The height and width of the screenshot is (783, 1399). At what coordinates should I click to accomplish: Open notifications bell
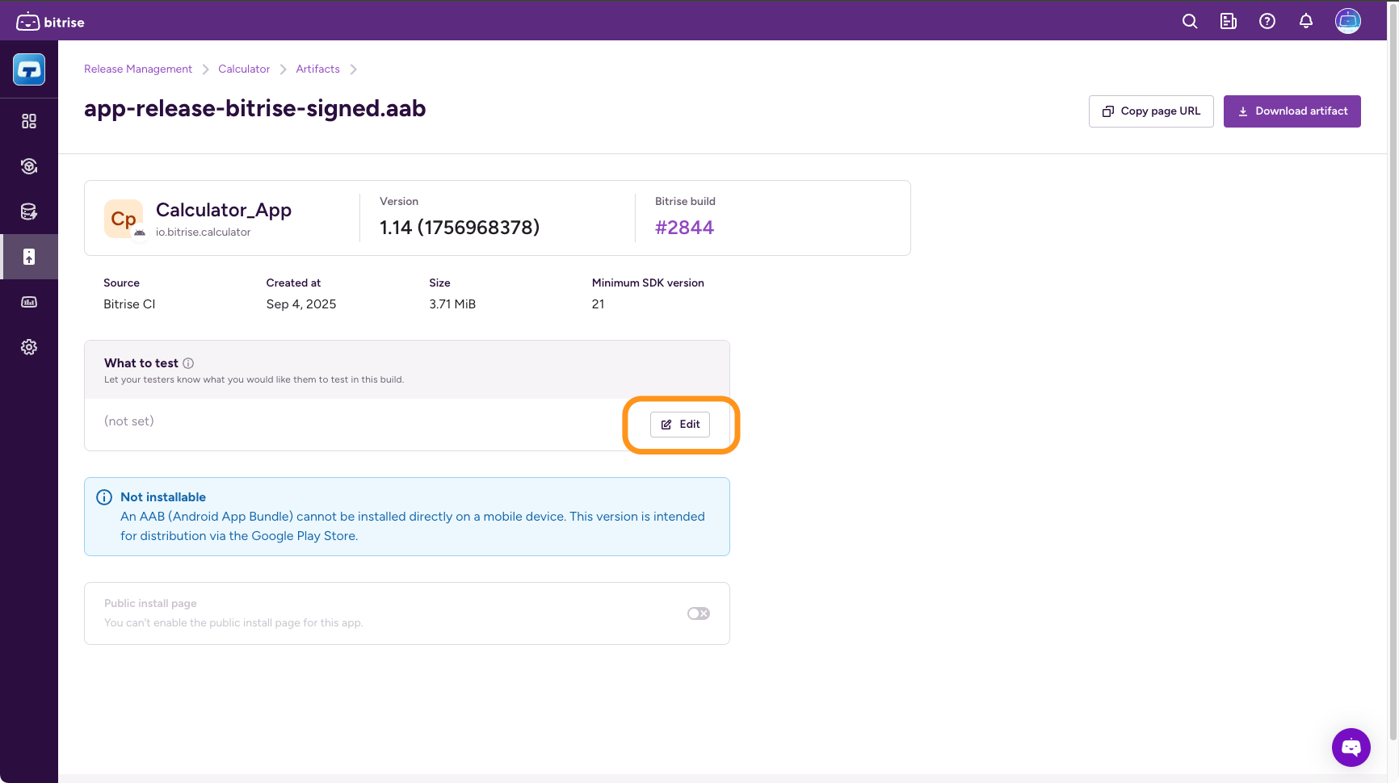pos(1305,22)
